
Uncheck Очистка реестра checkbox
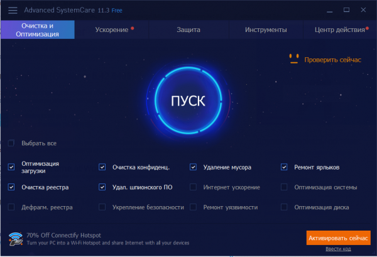tap(11, 187)
